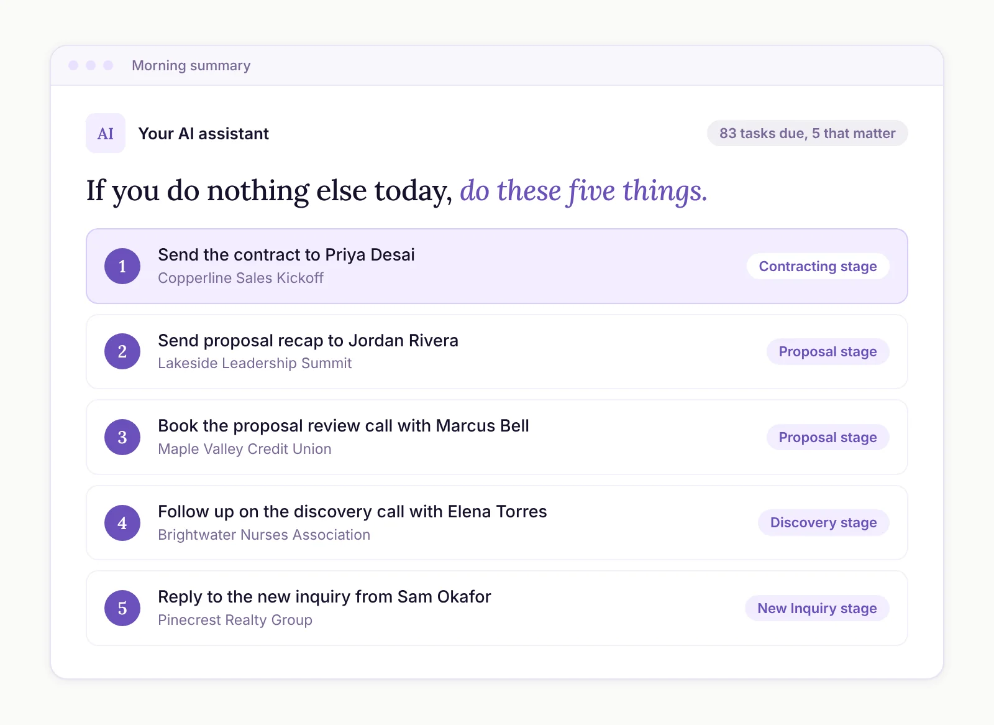Viewport: 994px width, 725px height.
Task: Open the Contracting stage tag
Action: (x=818, y=266)
